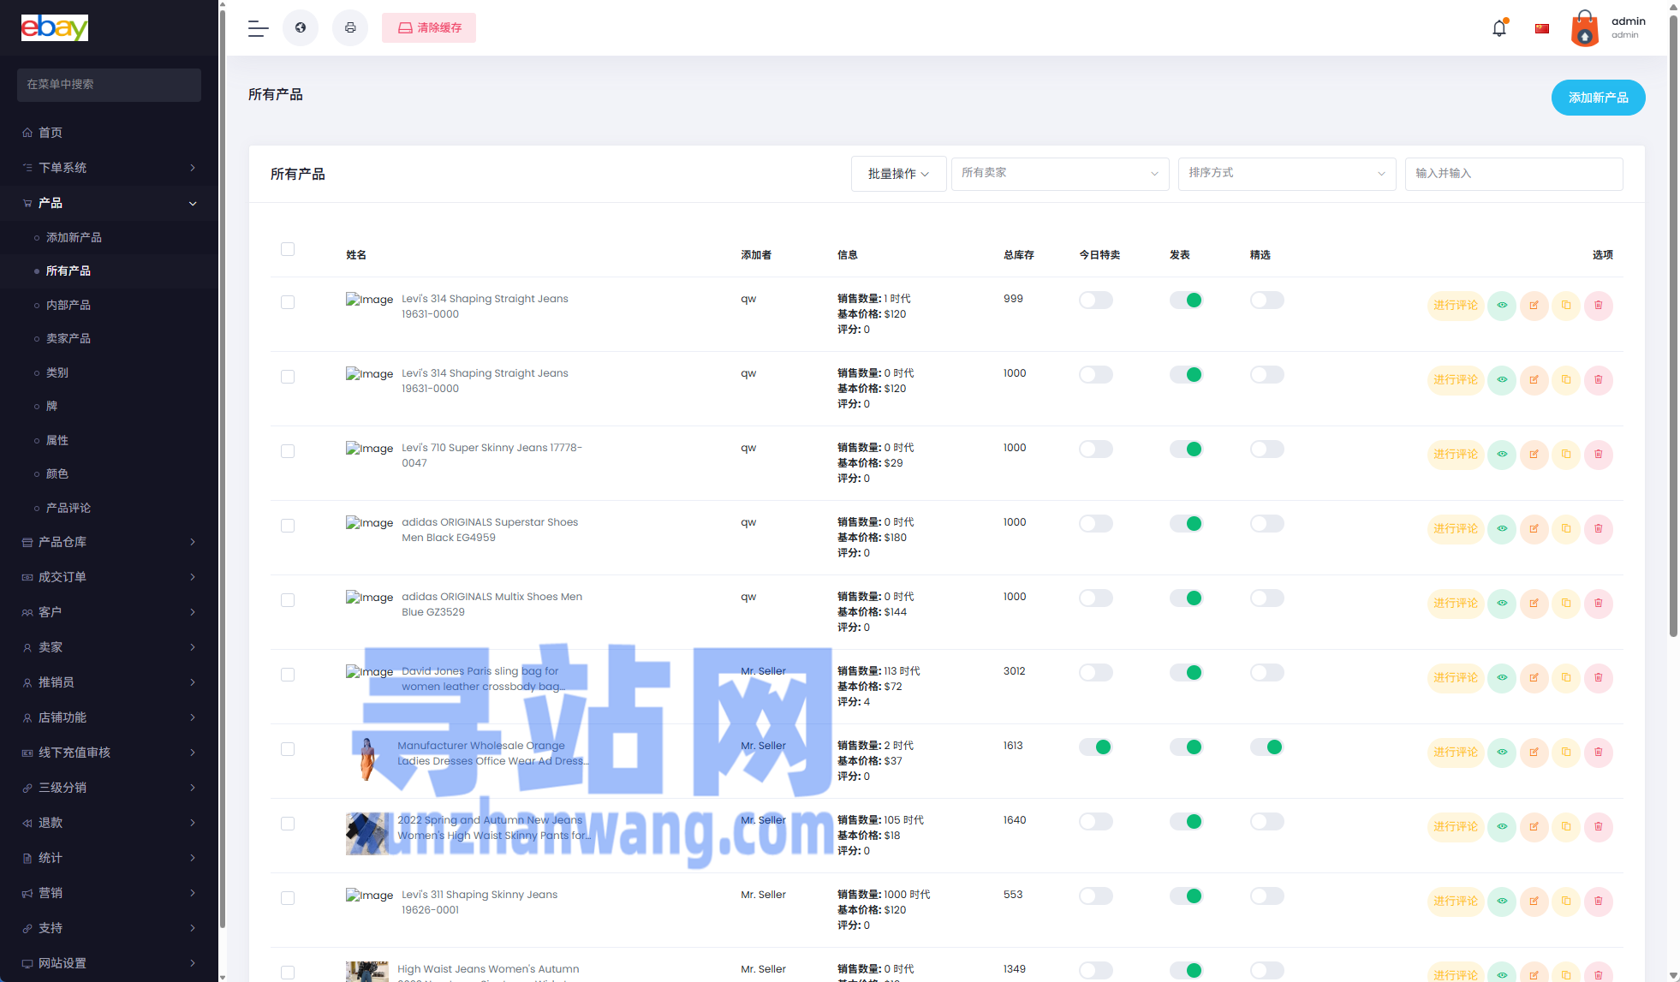Viewport: 1680px width, 982px height.
Task: Switch language via China flag icon
Action: pos(1542,28)
